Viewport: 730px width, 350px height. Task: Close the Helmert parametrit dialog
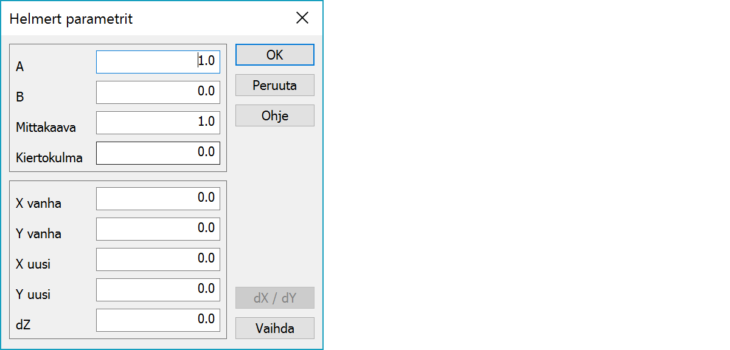302,18
